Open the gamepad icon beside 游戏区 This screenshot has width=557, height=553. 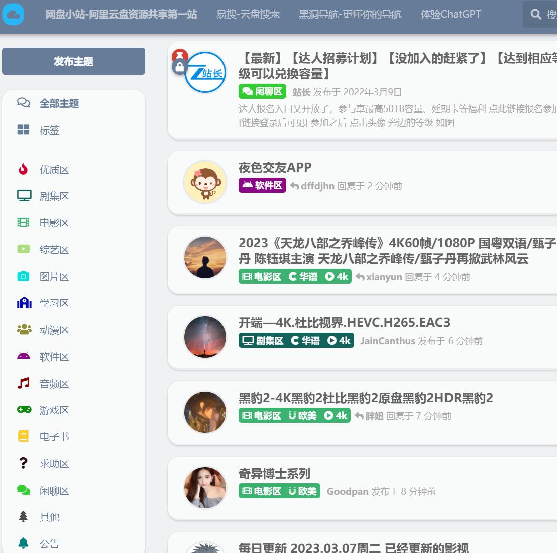point(23,410)
